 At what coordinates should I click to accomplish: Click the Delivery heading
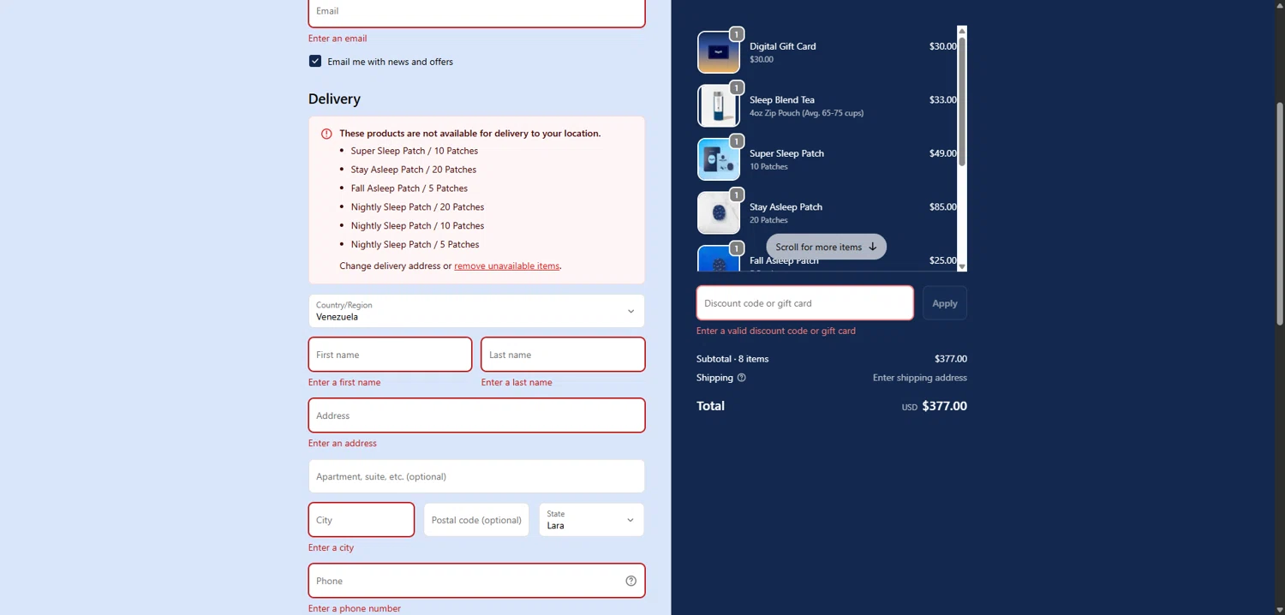tap(334, 99)
